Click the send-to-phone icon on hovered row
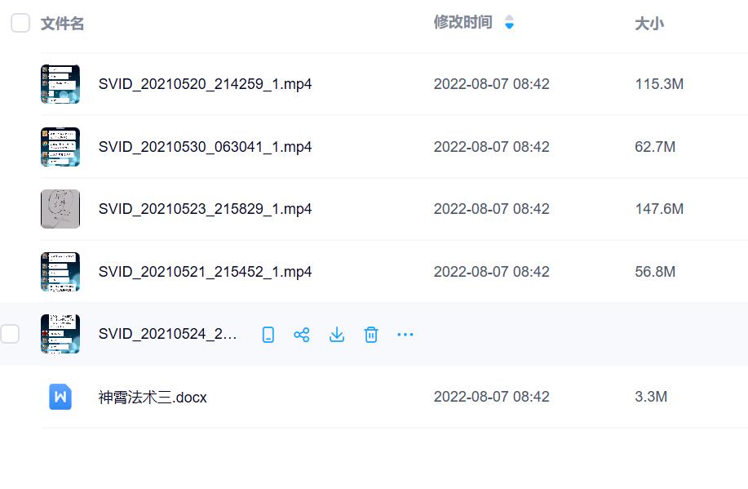The image size is (748, 489). click(268, 335)
